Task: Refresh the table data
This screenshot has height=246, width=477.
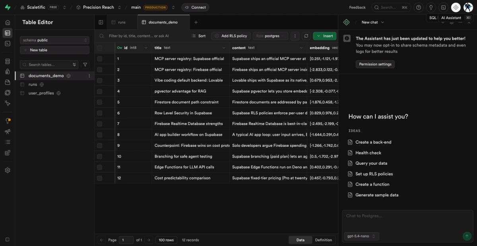Action: tap(306, 36)
